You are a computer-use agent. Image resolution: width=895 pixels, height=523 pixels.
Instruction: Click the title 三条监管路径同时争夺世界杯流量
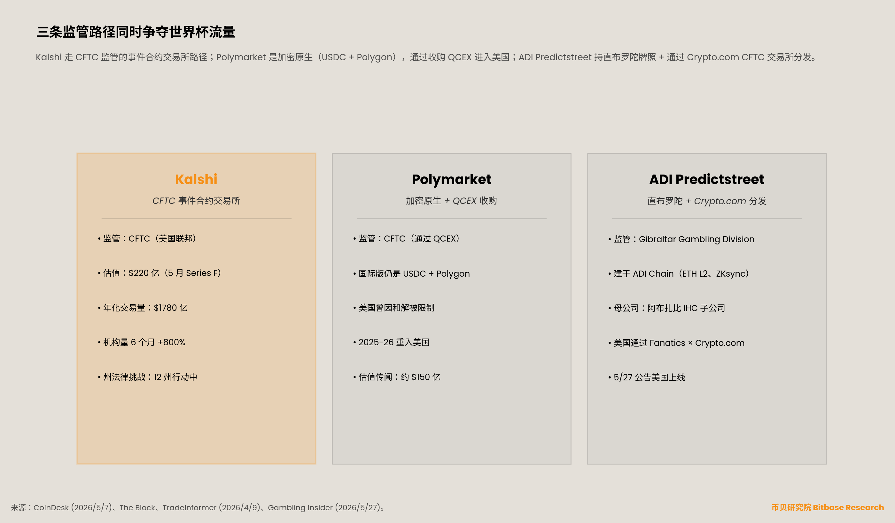136,32
